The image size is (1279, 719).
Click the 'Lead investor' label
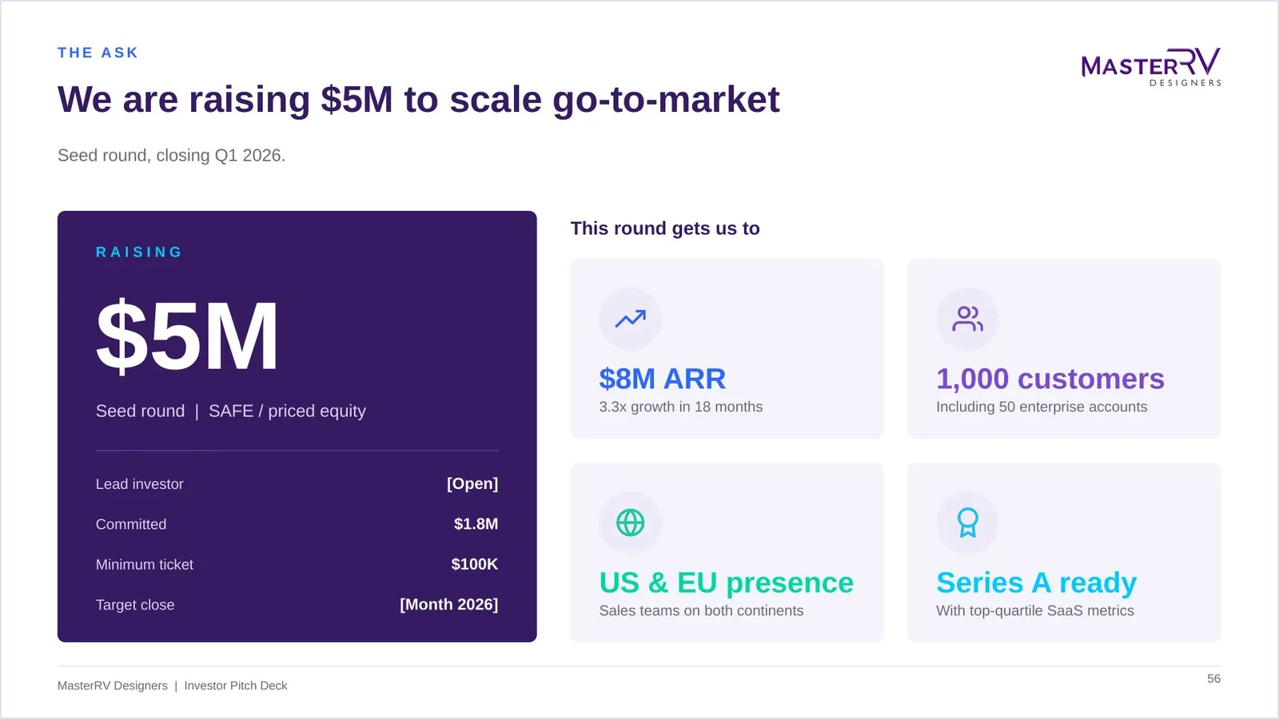(x=139, y=484)
